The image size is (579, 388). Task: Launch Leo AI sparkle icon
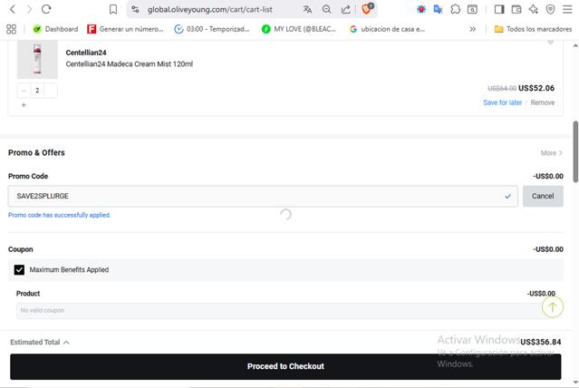point(533,9)
